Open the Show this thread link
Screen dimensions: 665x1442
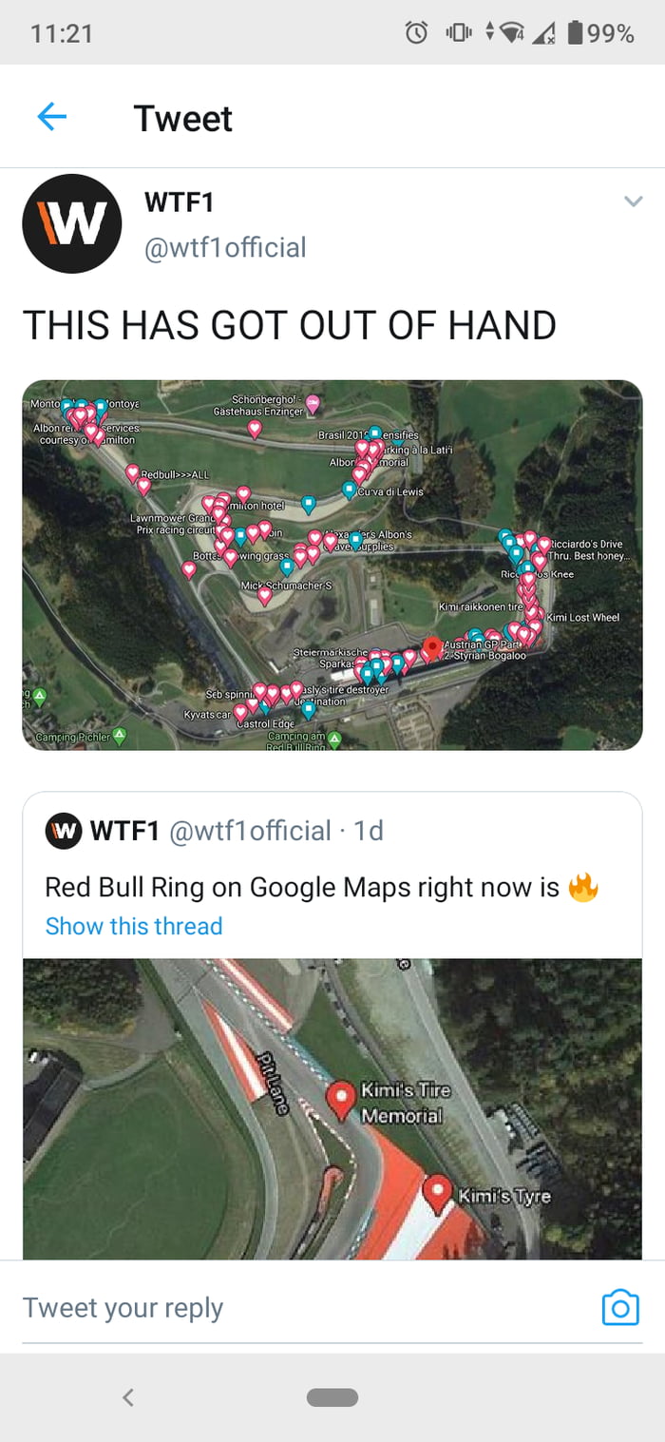point(133,926)
